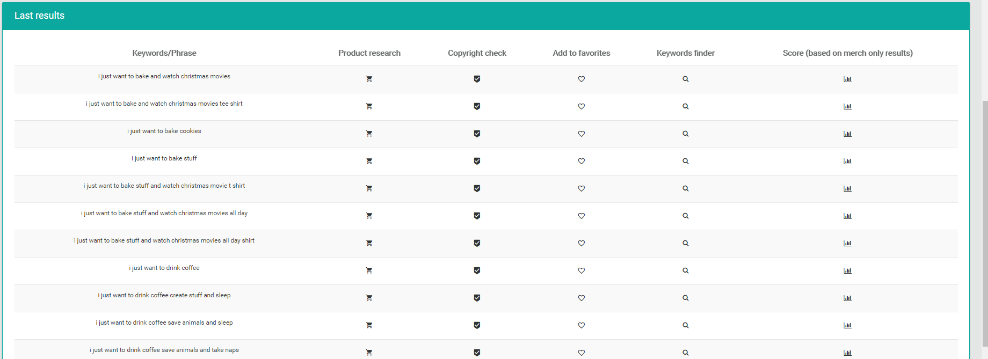Image resolution: width=988 pixels, height=359 pixels.
Task: Open keywords finder for 'i just want to drink coffee'
Action: click(686, 270)
